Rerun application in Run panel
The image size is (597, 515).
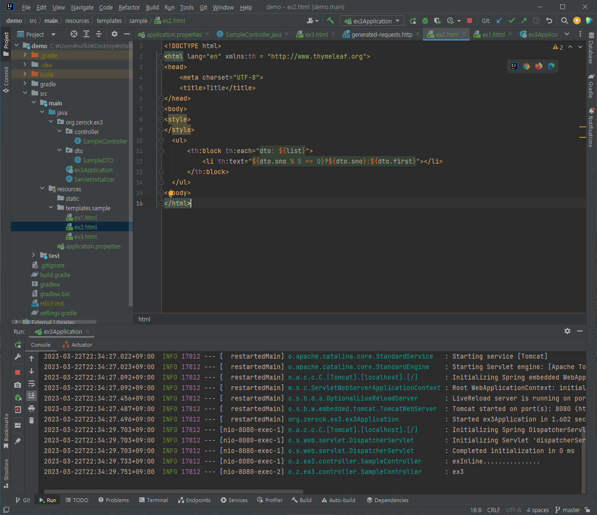pos(18,344)
